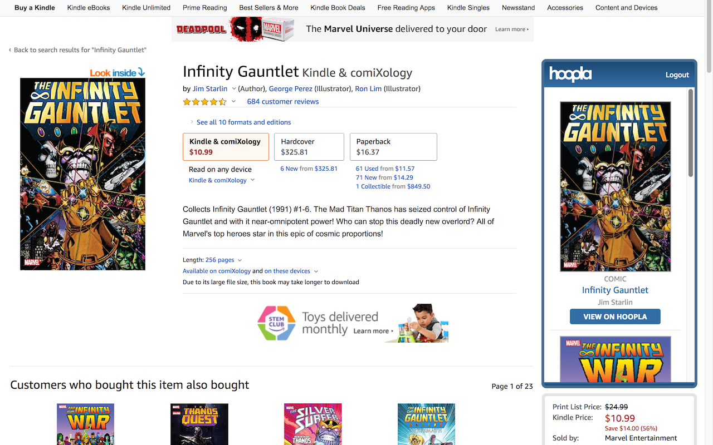Open the Thanos Quest recommended book cover
The width and height of the screenshot is (713, 445).
click(199, 424)
